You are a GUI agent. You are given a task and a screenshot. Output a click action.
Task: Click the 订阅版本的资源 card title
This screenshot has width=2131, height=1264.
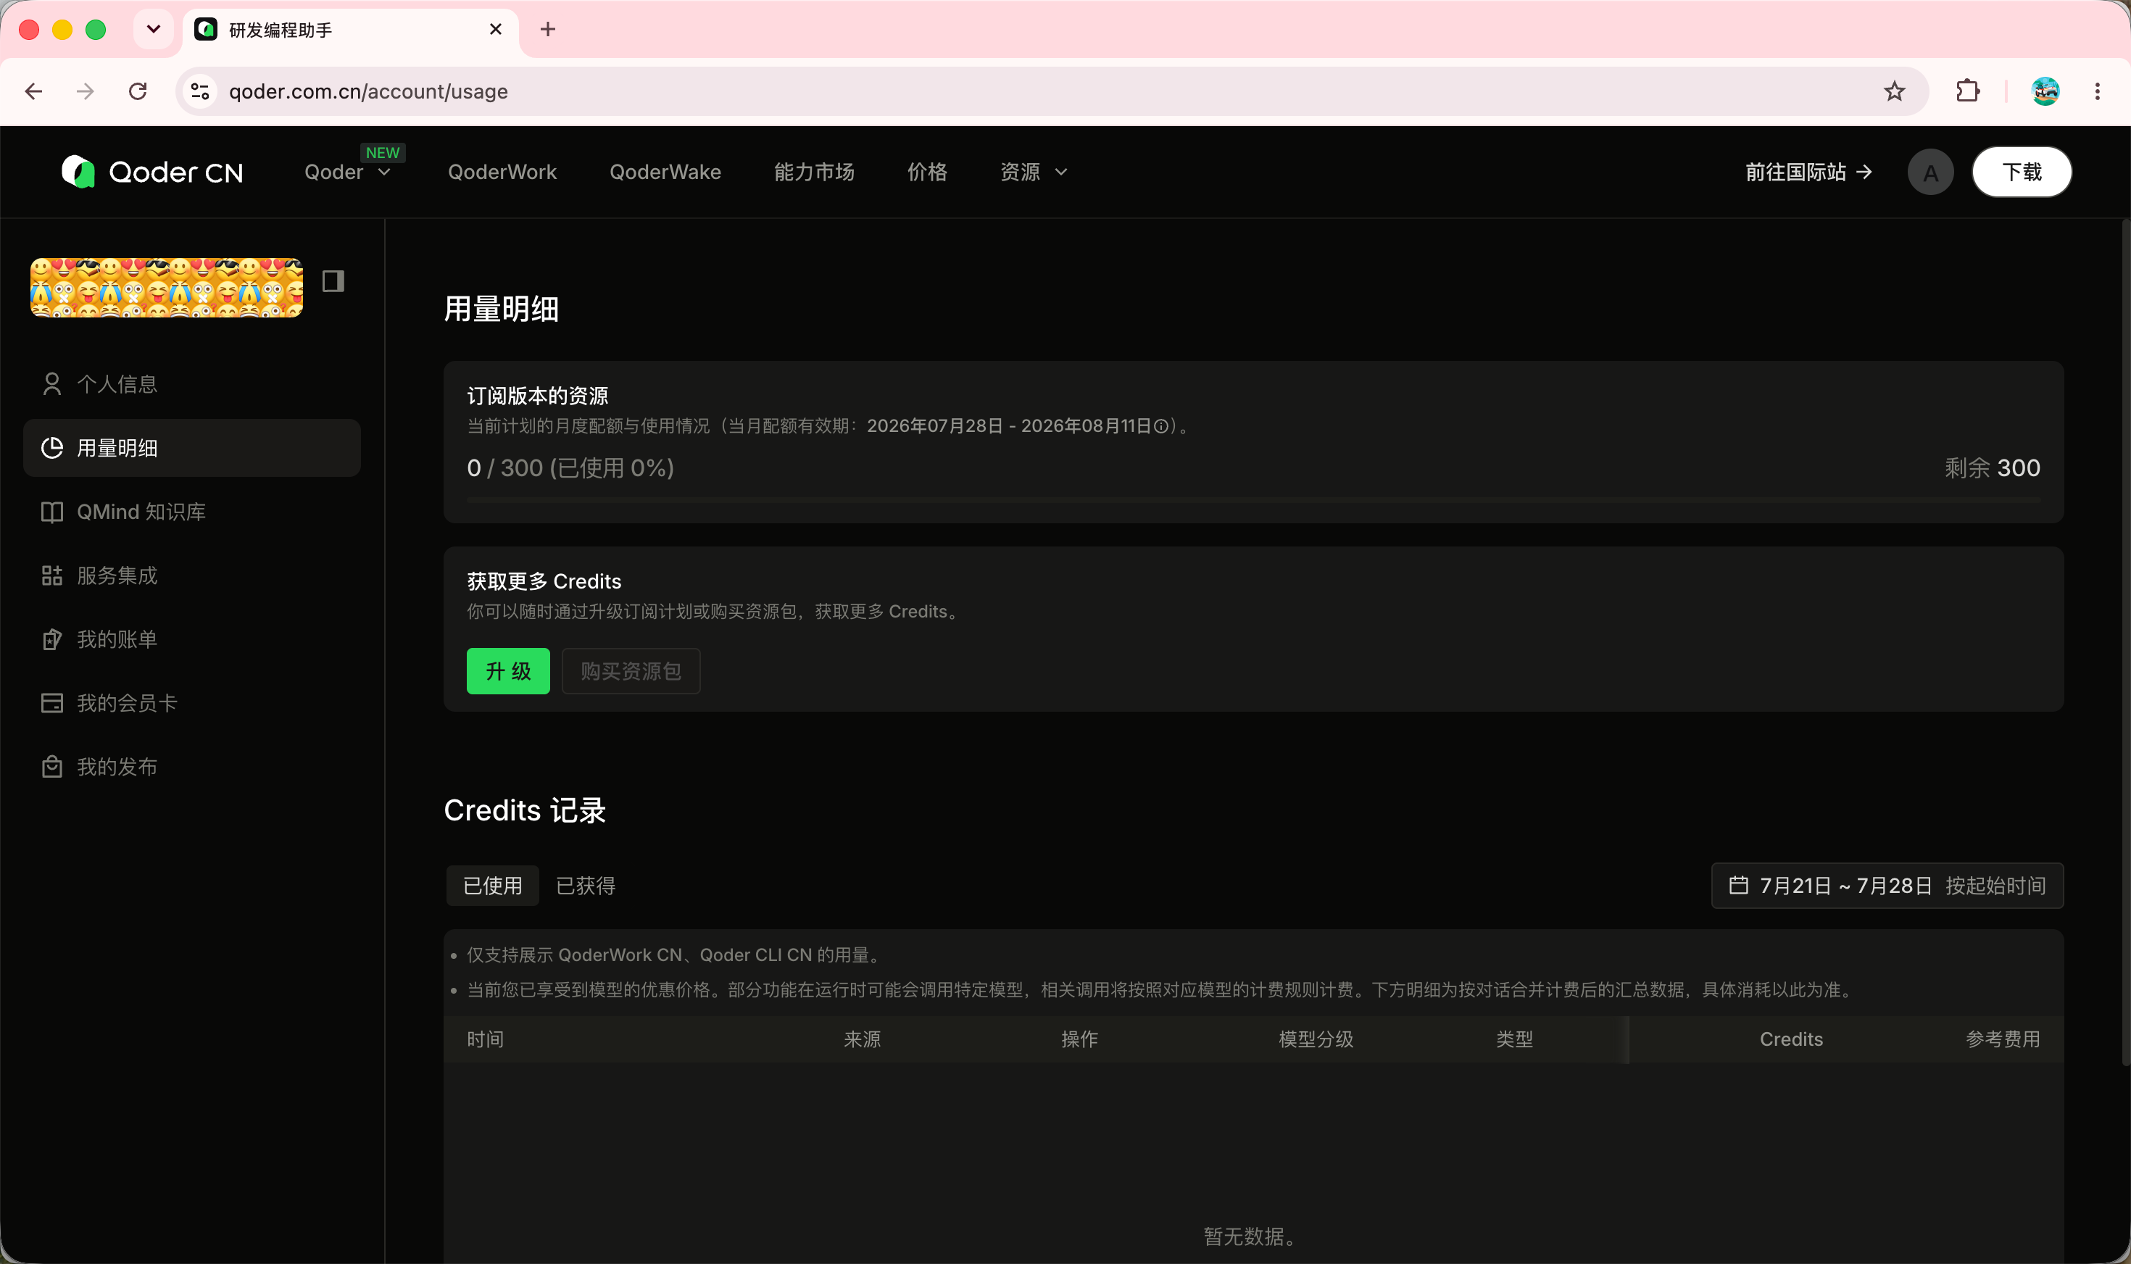(537, 396)
